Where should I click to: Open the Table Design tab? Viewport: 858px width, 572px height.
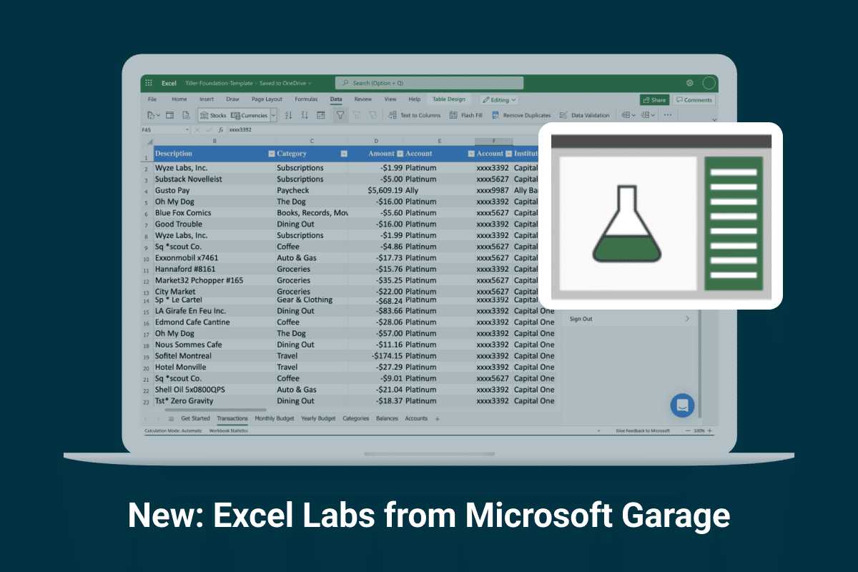[x=449, y=99]
